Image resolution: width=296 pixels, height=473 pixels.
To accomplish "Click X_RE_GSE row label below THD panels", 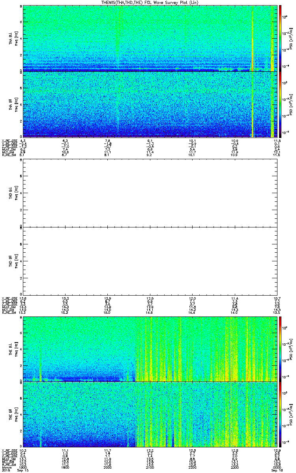I will click(x=9, y=298).
